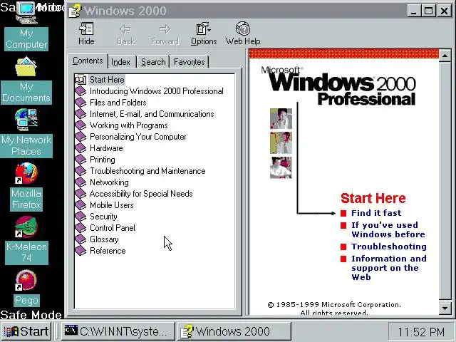456x342 pixels.
Task: Select Internet, E-mail, and Communications topic text
Action: tap(152, 114)
